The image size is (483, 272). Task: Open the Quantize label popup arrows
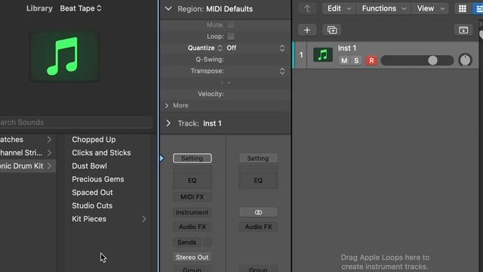(x=220, y=48)
